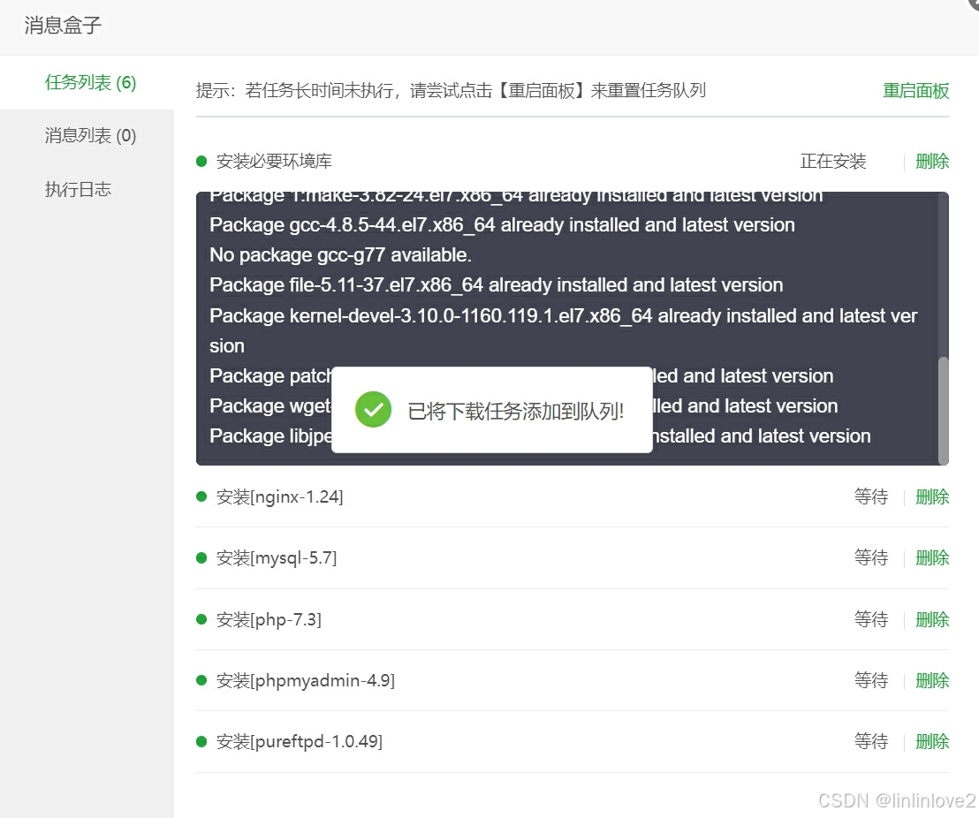Click 等待 status of php-7.3

(871, 619)
